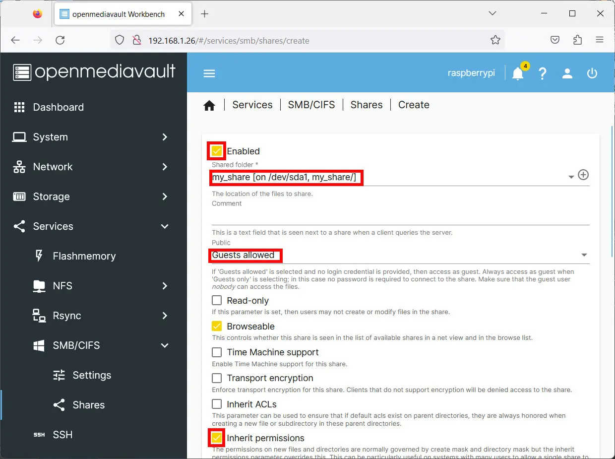This screenshot has height=459, width=615.
Task: Open the help question mark icon
Action: coord(543,73)
